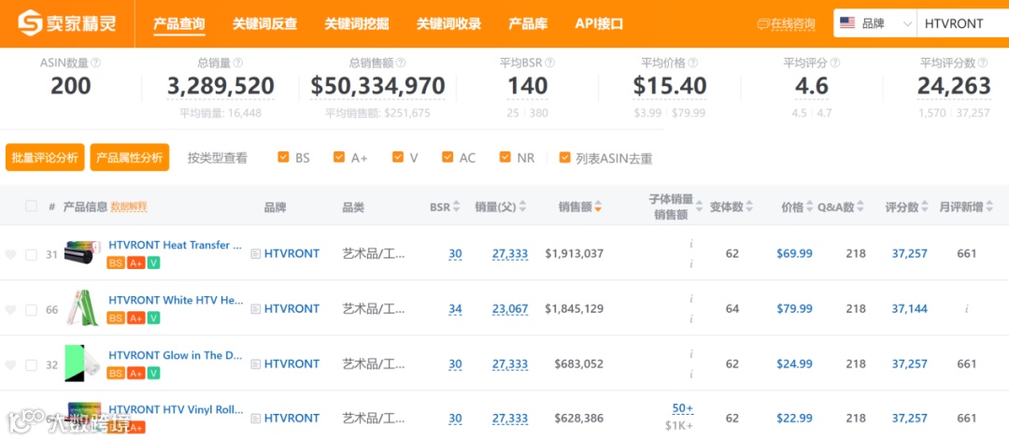
Task: Favorite the HTVRONT Glow in The D row heart
Action: [10, 365]
